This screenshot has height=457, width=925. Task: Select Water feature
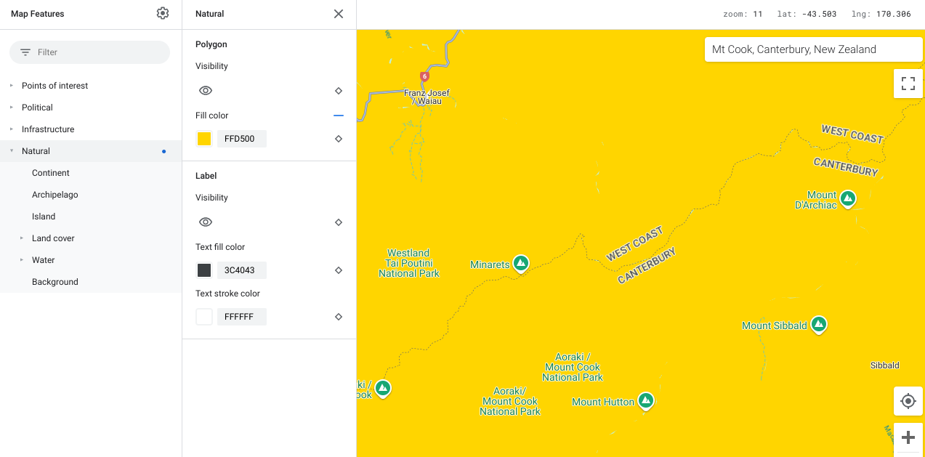(44, 260)
